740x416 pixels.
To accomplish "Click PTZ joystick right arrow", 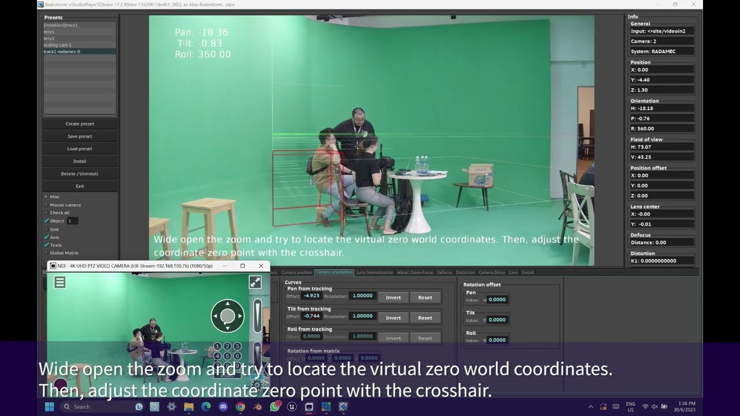I will point(240,315).
